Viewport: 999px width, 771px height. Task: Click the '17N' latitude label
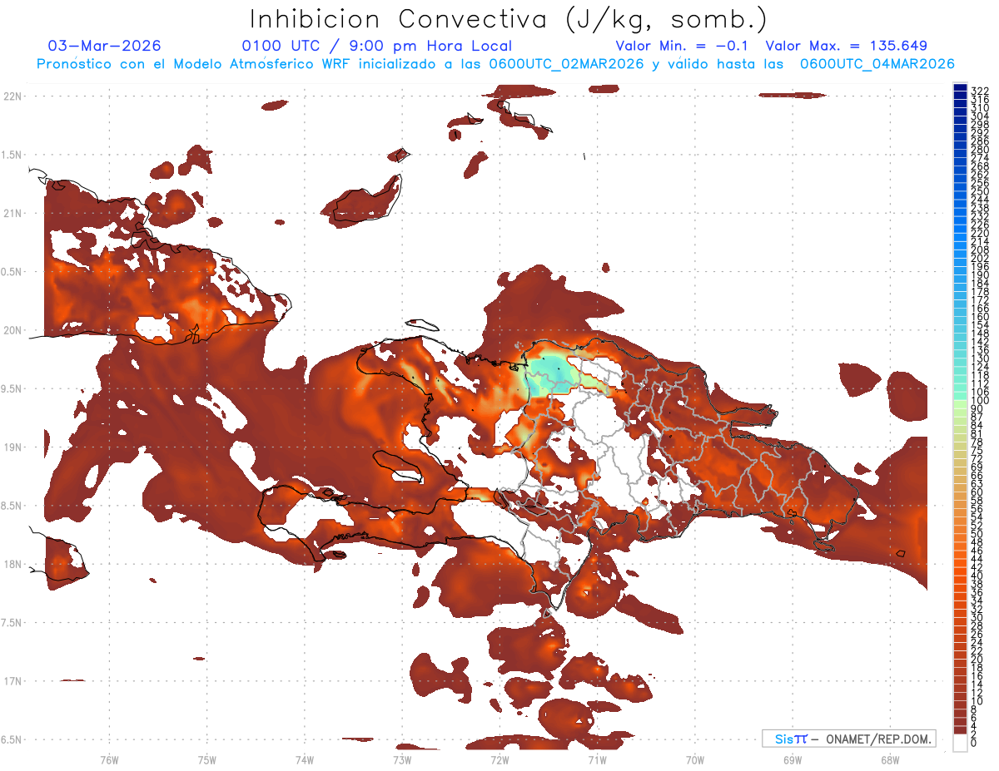[12, 682]
